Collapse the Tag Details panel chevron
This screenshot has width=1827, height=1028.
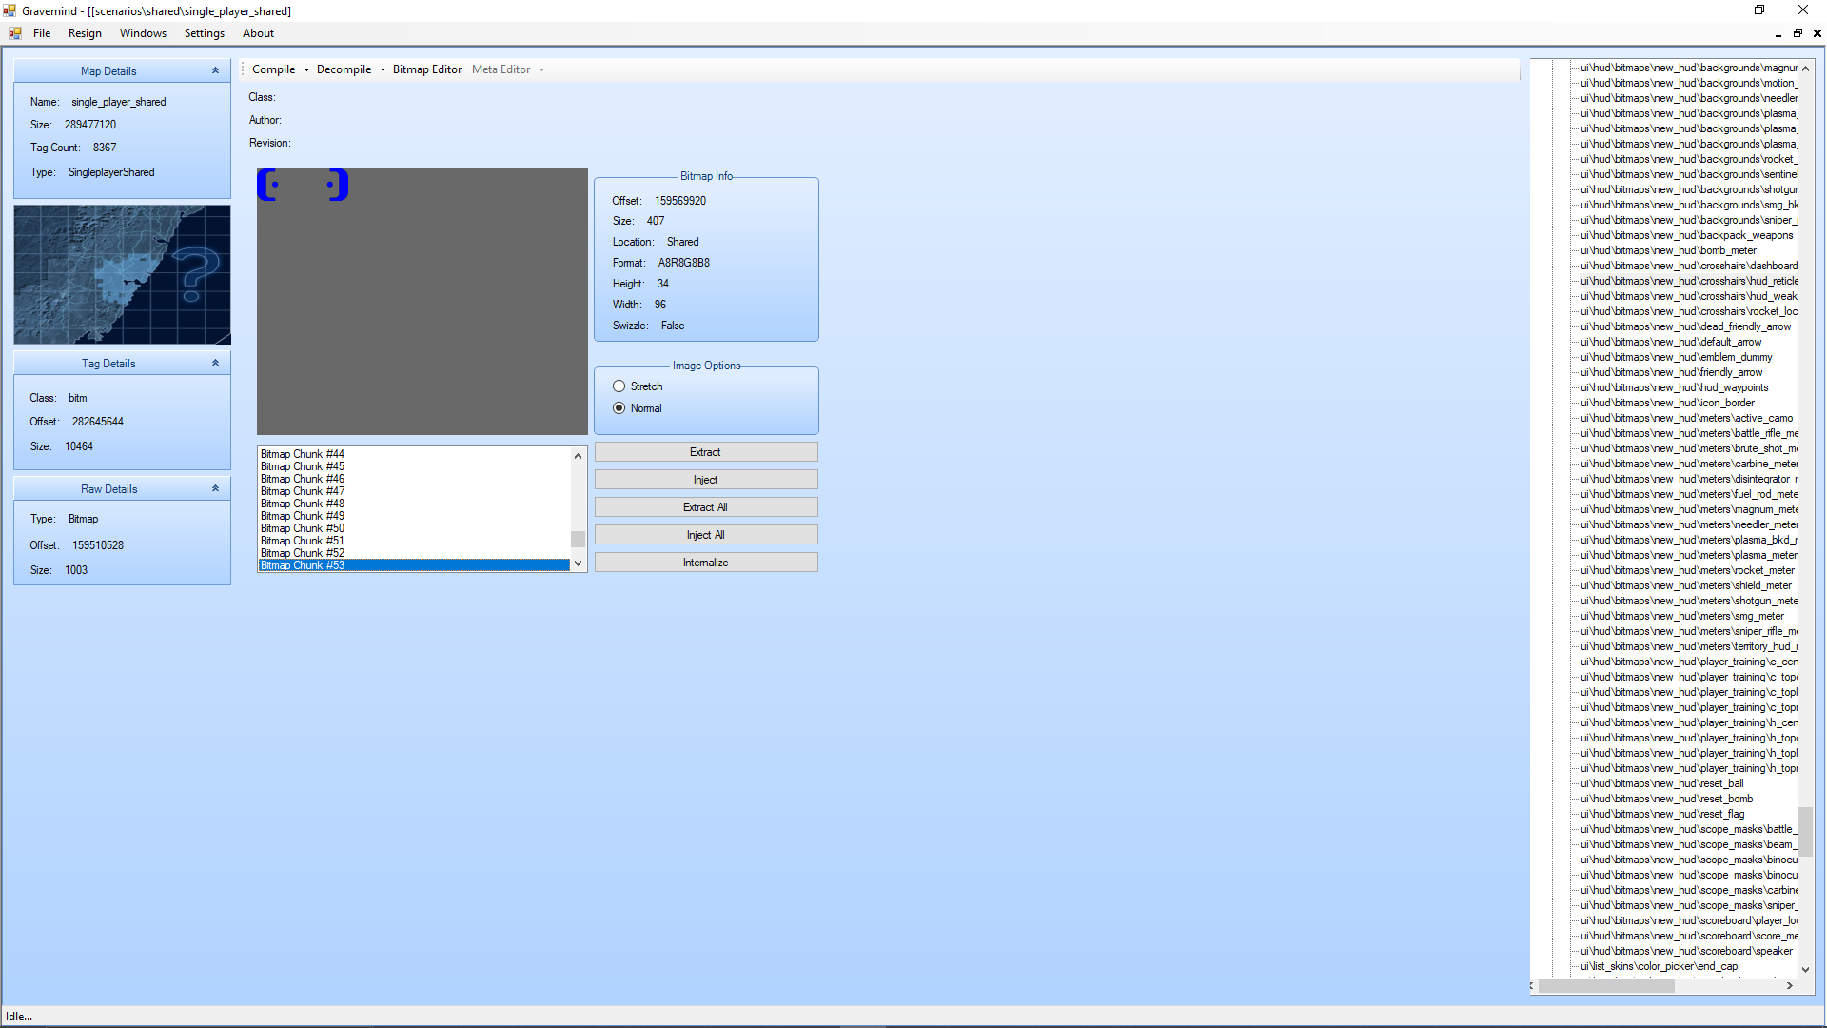pos(215,363)
